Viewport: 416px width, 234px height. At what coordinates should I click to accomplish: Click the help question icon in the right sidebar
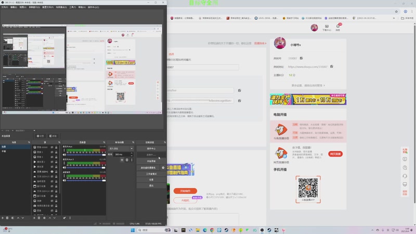(x=405, y=167)
